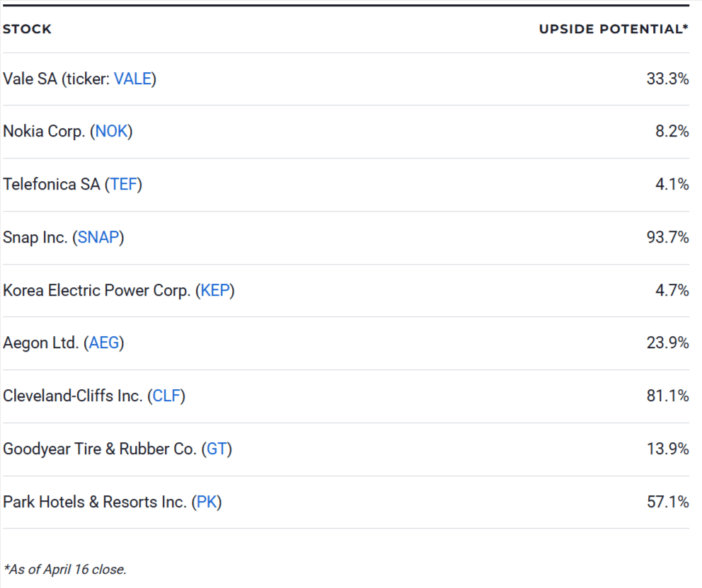
Task: Click Cleveland-Cliffs' 81.1% upside figure
Action: click(667, 396)
